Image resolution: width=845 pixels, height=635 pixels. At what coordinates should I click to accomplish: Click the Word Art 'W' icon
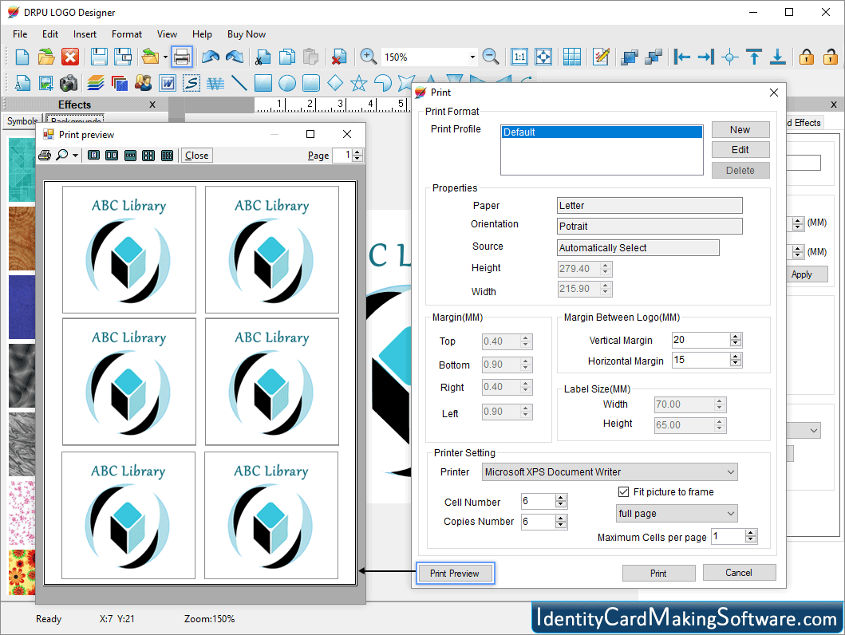pyautogui.click(x=168, y=83)
